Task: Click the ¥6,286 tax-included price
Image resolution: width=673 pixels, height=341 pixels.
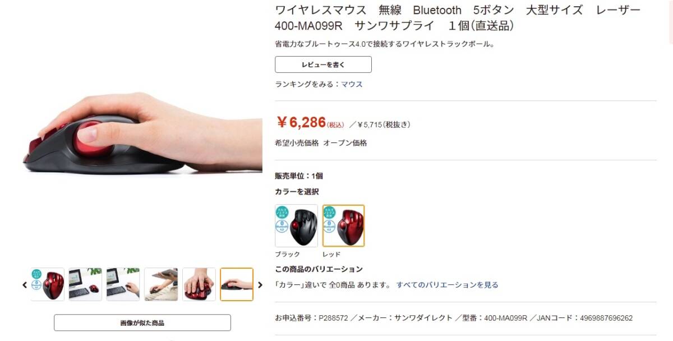Action: tap(310, 122)
